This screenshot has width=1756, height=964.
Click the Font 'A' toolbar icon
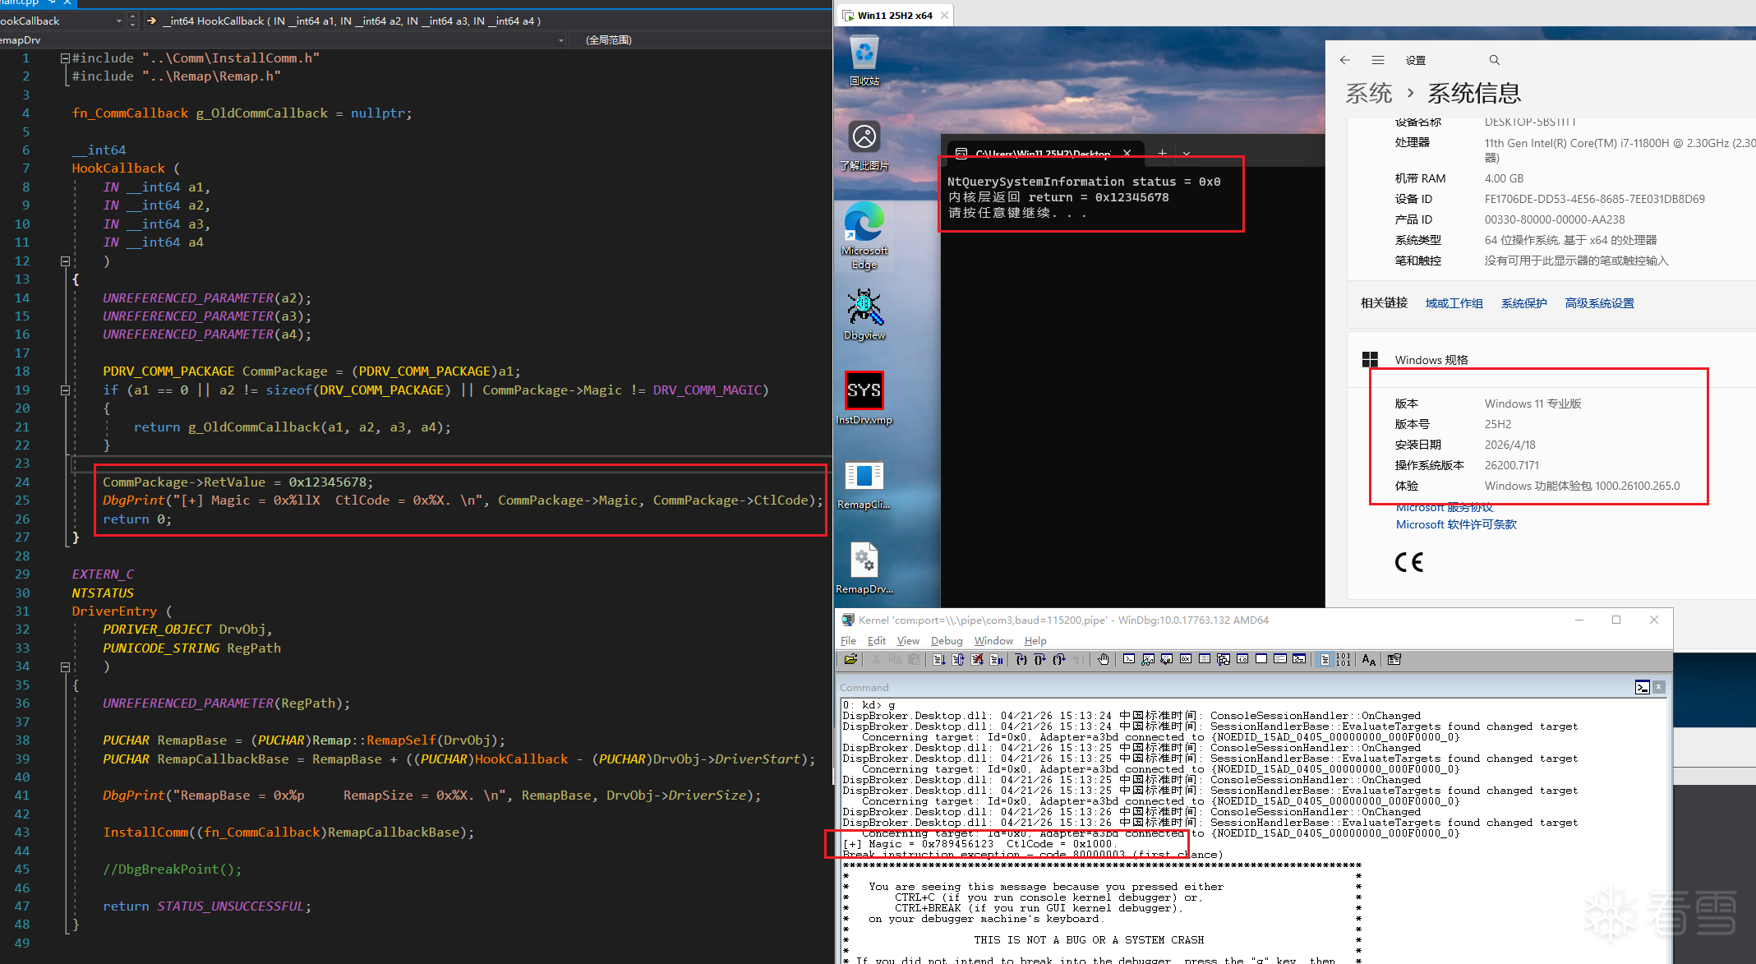pos(1368,659)
